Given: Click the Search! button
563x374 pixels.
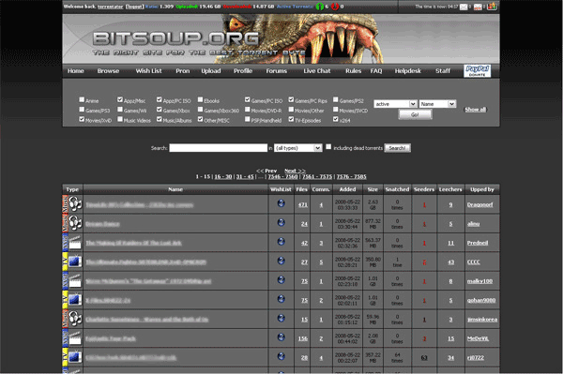Looking at the screenshot, I should pyautogui.click(x=398, y=148).
